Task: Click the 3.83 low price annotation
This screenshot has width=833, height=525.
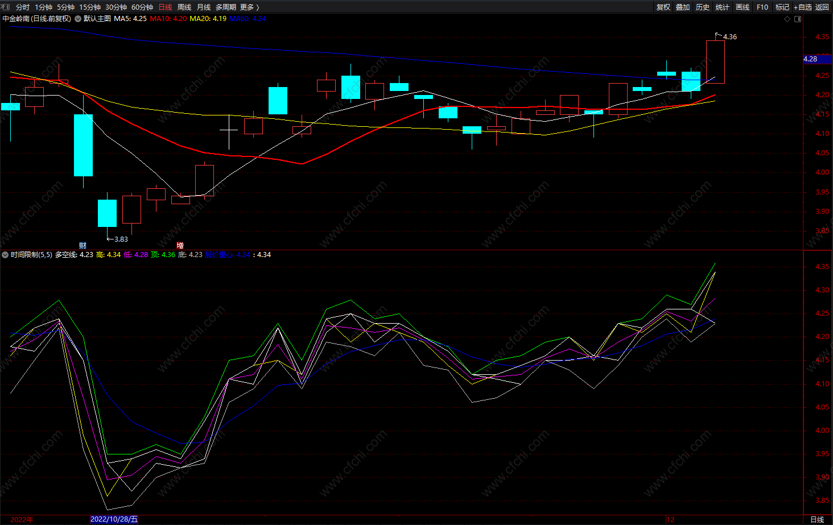Action: [x=121, y=239]
